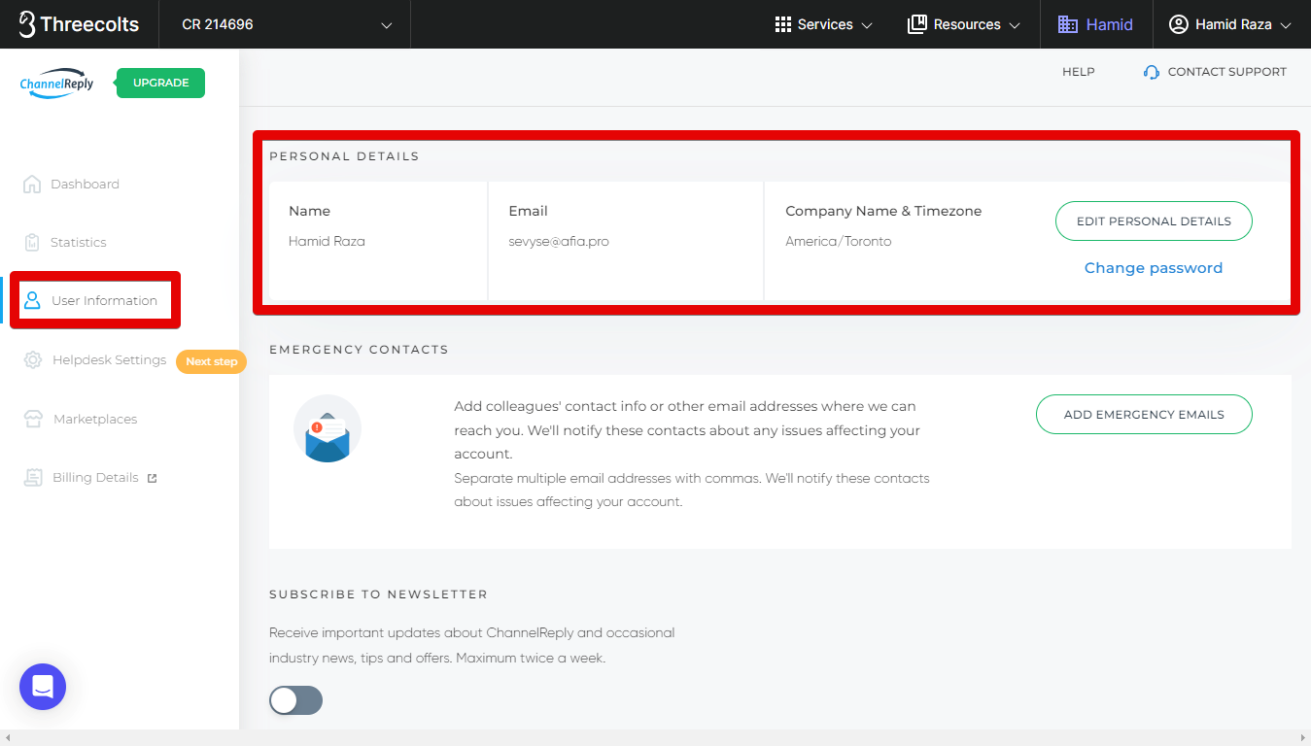
Task: Click the user avatar icon in header
Action: (x=1179, y=24)
